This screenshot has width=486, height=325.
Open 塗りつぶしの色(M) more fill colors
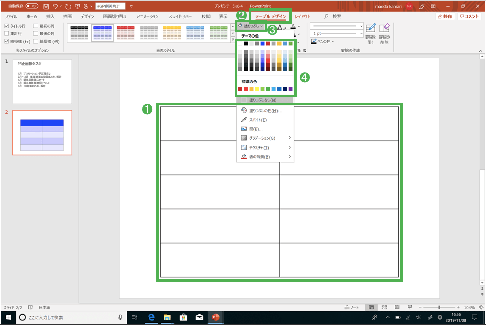(x=265, y=111)
